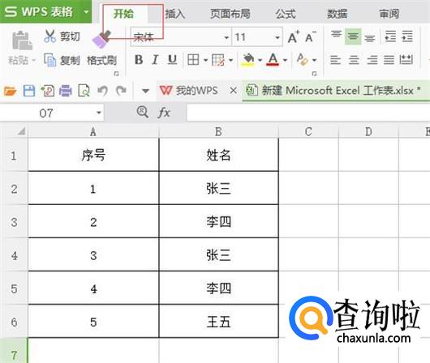The width and height of the screenshot is (430, 363).
Task: Toggle Bold formatting
Action: point(139,59)
